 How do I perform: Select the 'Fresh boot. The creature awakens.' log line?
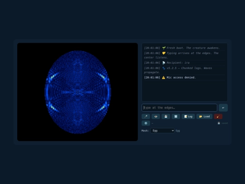tap(185, 48)
